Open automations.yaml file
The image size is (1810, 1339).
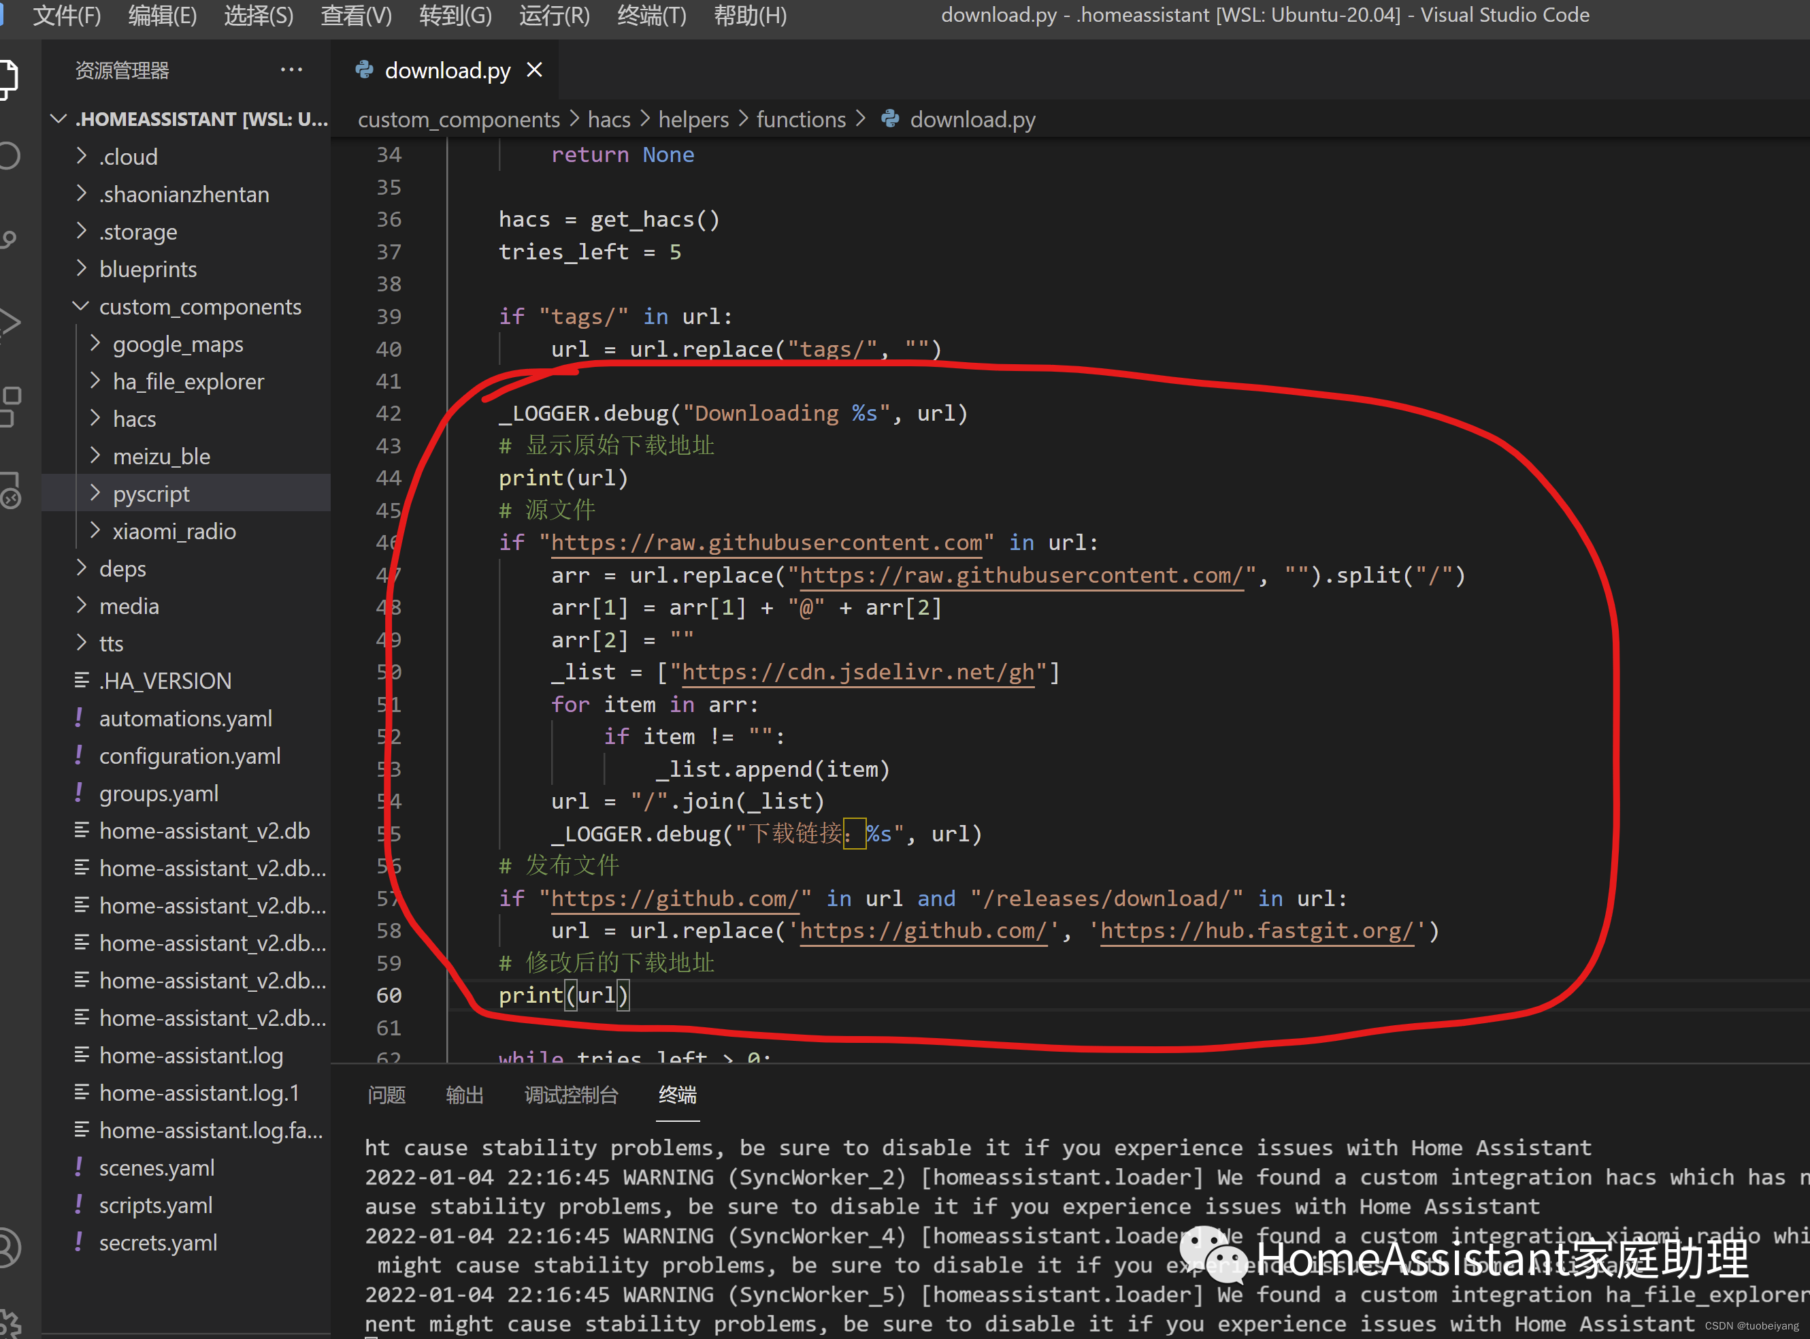tap(186, 718)
